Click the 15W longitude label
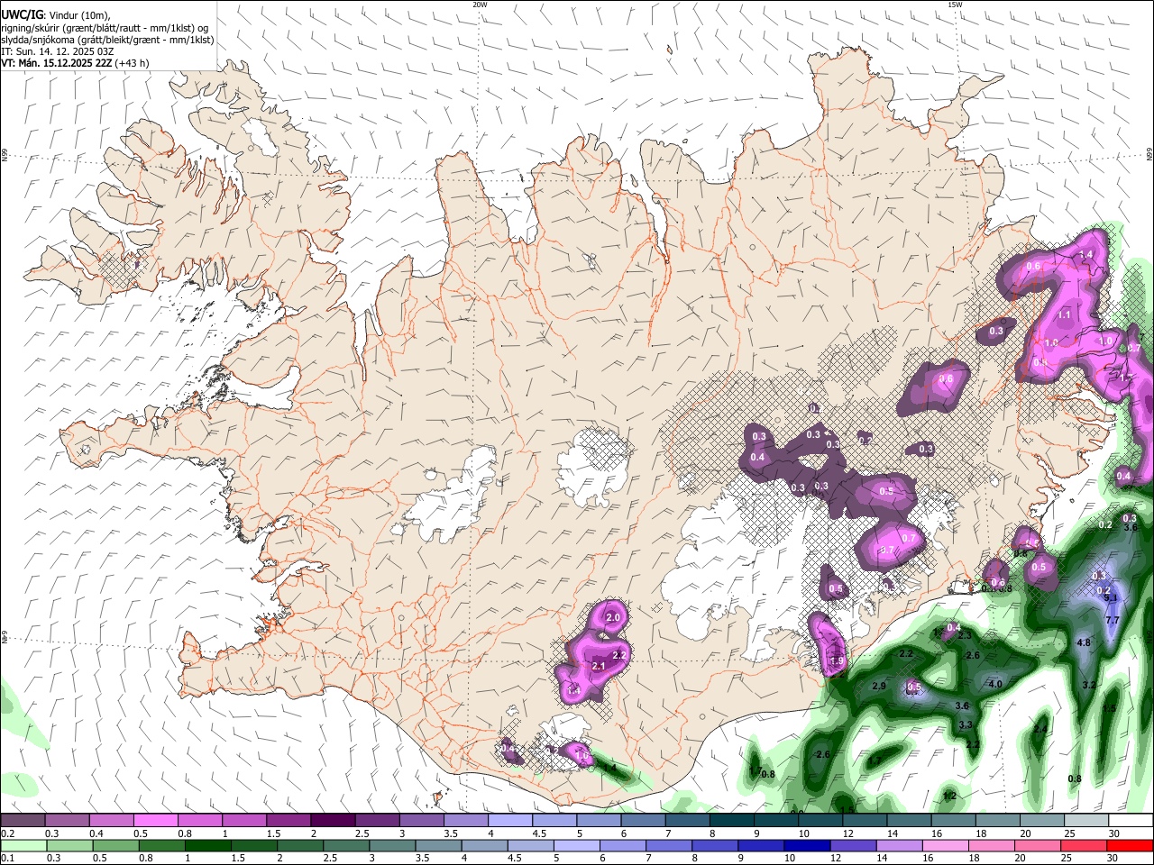Viewport: 1154px width, 865px height. pyautogui.click(x=955, y=5)
